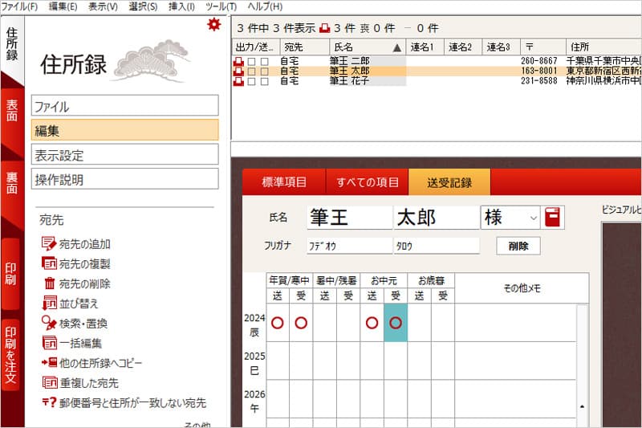Click the 連名1 column header
This screenshot has width=642, height=428.
tap(425, 47)
